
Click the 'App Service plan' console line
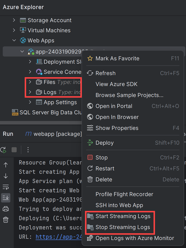(50, 181)
